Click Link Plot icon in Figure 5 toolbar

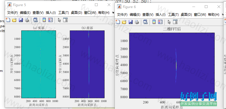point(35,20)
